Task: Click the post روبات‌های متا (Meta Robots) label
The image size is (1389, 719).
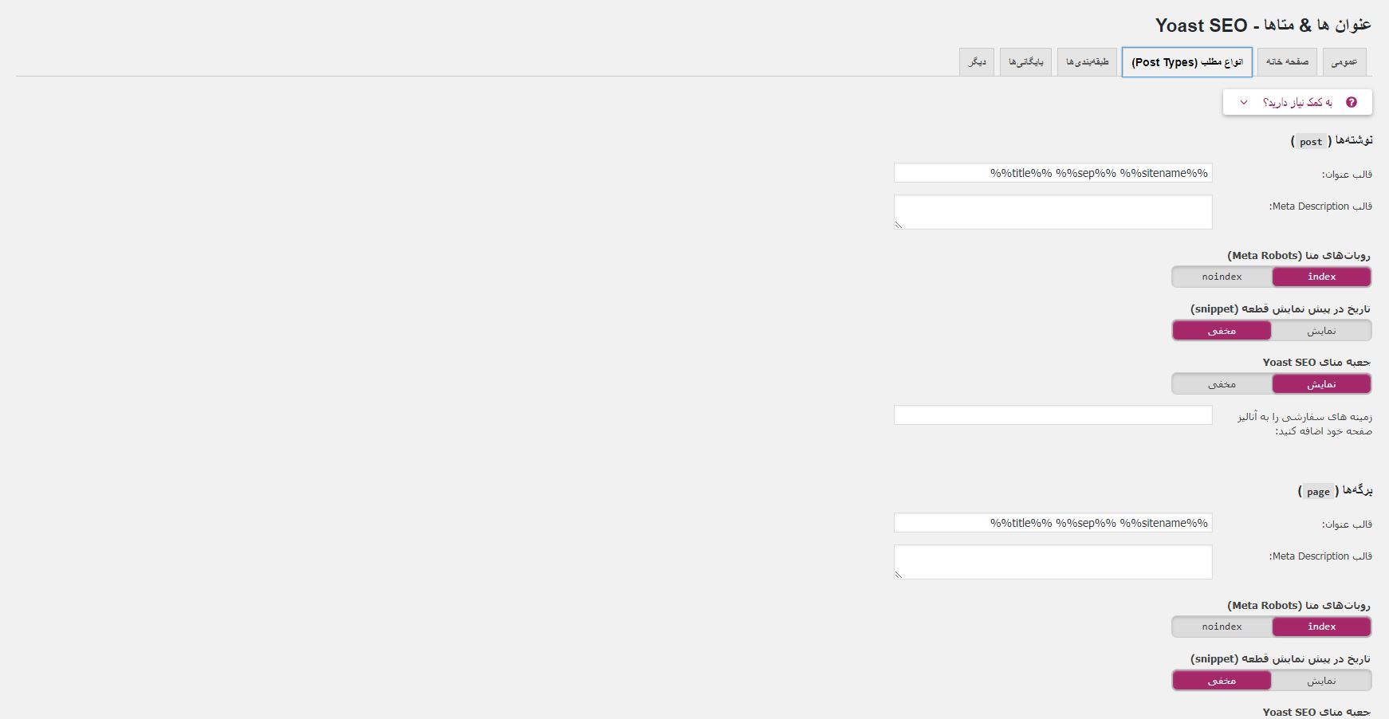Action: tap(1299, 255)
